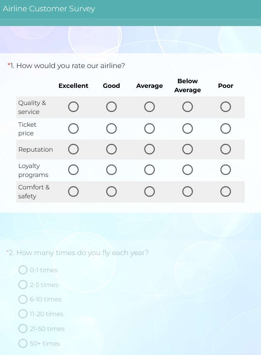Rate Ticket price as Average
Screen dimensions: 261x355
pos(150,129)
